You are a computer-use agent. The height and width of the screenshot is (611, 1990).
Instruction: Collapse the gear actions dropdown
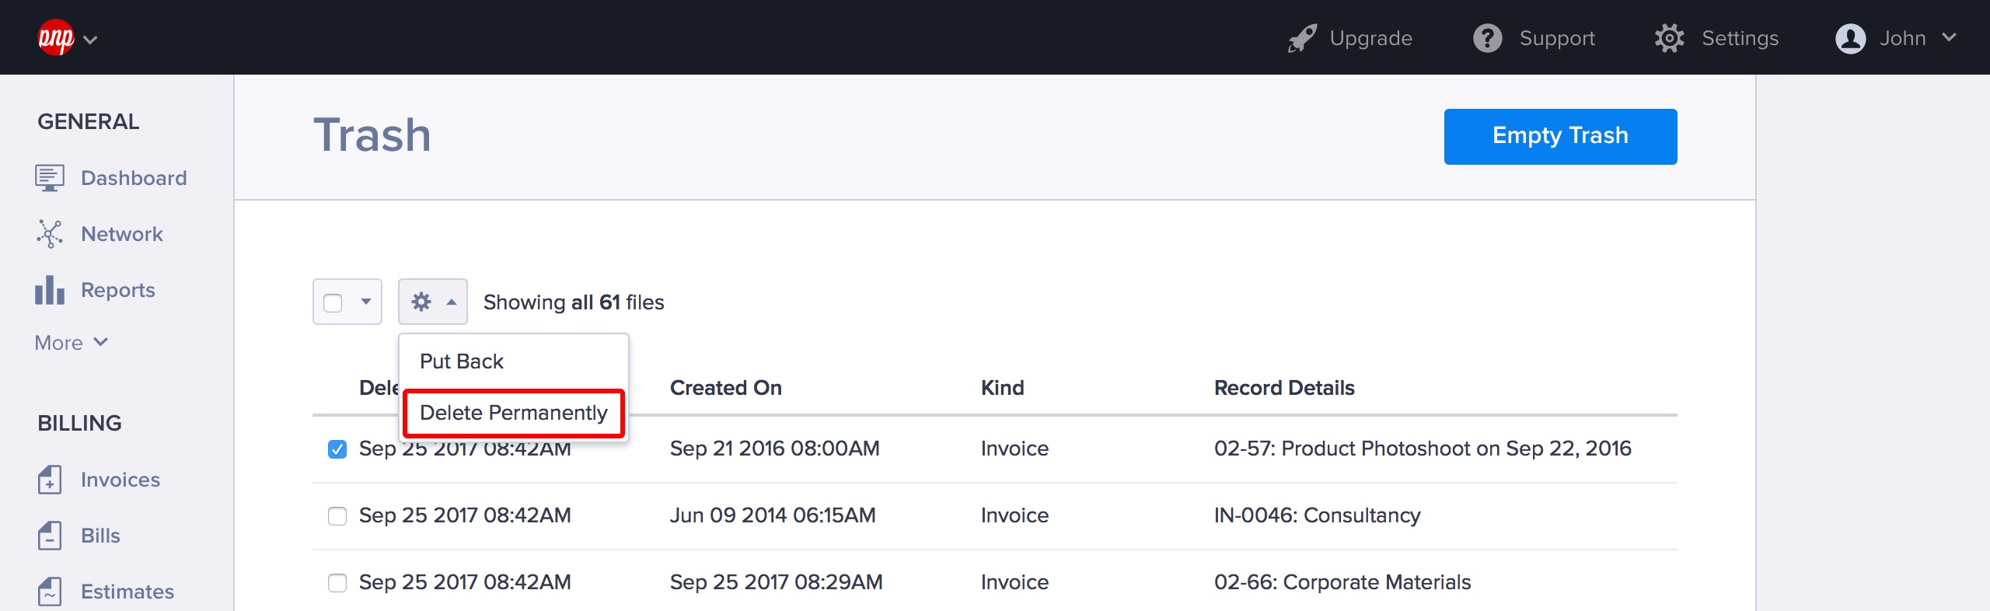[x=433, y=302]
